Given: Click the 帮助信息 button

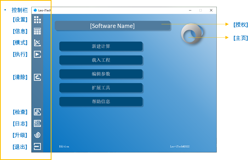Looking at the screenshot, I should click(101, 102).
